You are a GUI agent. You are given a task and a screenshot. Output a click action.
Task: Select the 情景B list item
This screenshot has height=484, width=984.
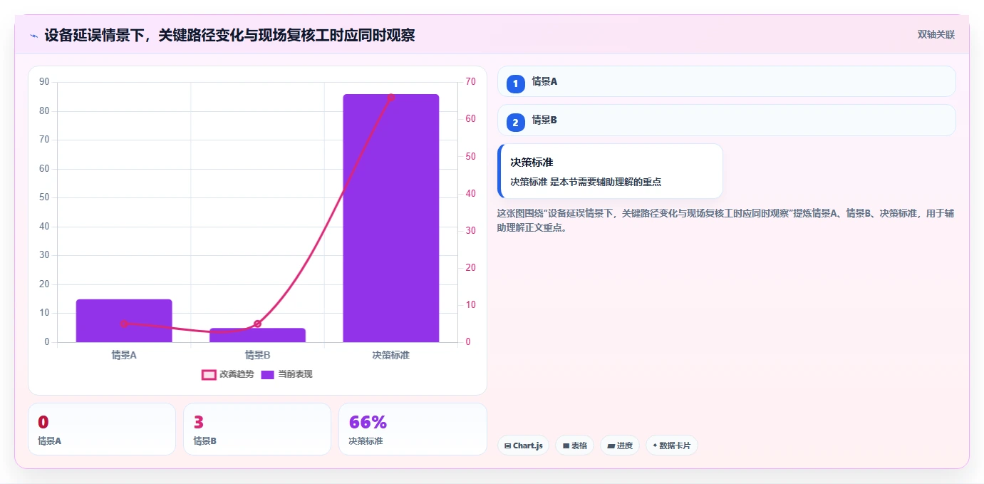(x=726, y=120)
